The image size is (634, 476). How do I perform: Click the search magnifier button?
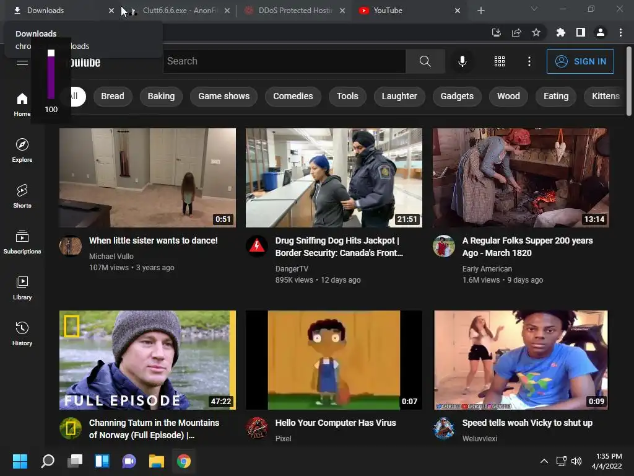(425, 61)
